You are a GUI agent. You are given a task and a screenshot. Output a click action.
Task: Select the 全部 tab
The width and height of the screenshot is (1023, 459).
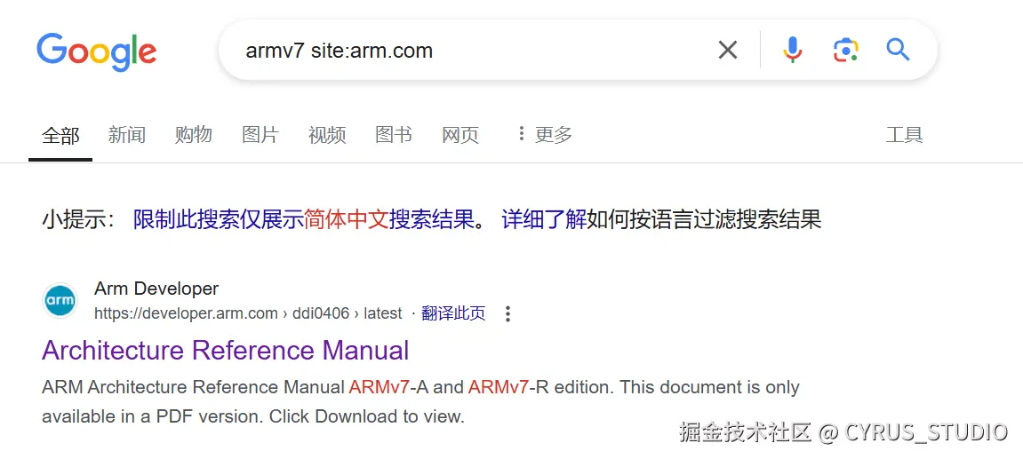pyautogui.click(x=60, y=135)
